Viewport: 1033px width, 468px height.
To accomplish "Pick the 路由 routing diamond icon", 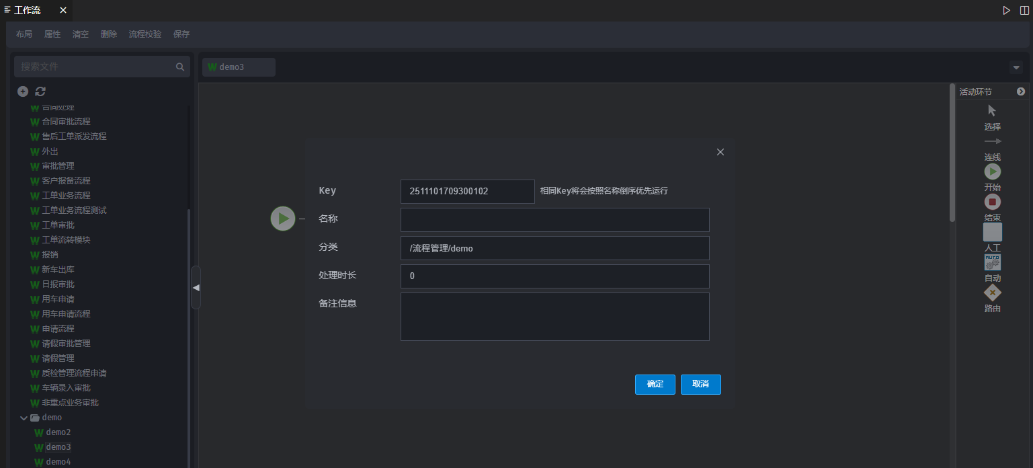I will pyautogui.click(x=993, y=292).
